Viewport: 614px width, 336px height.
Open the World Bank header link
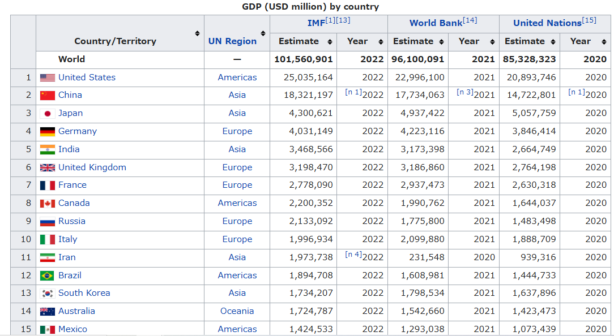tap(435, 23)
